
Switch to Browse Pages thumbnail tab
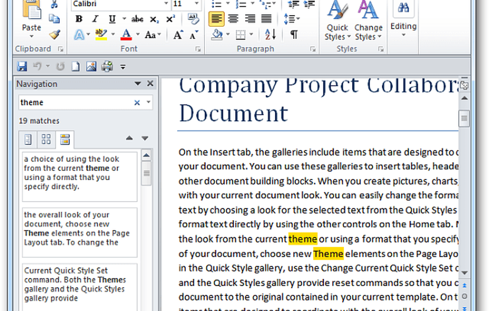46,140
